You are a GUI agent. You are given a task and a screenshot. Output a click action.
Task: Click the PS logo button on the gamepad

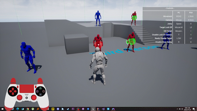[x=27, y=98]
